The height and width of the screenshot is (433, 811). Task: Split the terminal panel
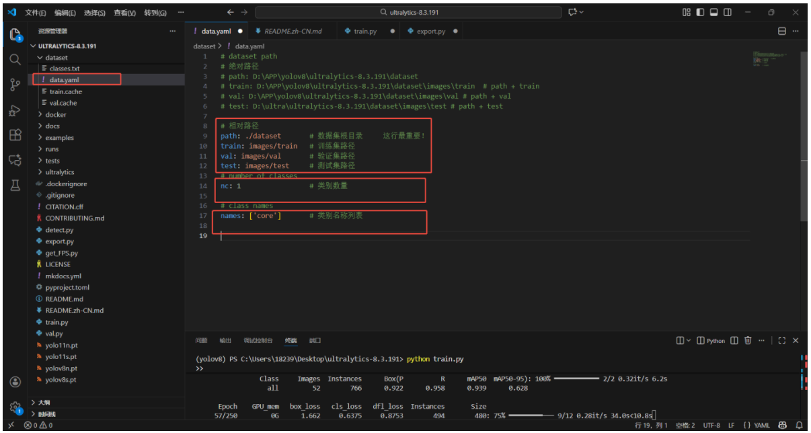tap(734, 341)
